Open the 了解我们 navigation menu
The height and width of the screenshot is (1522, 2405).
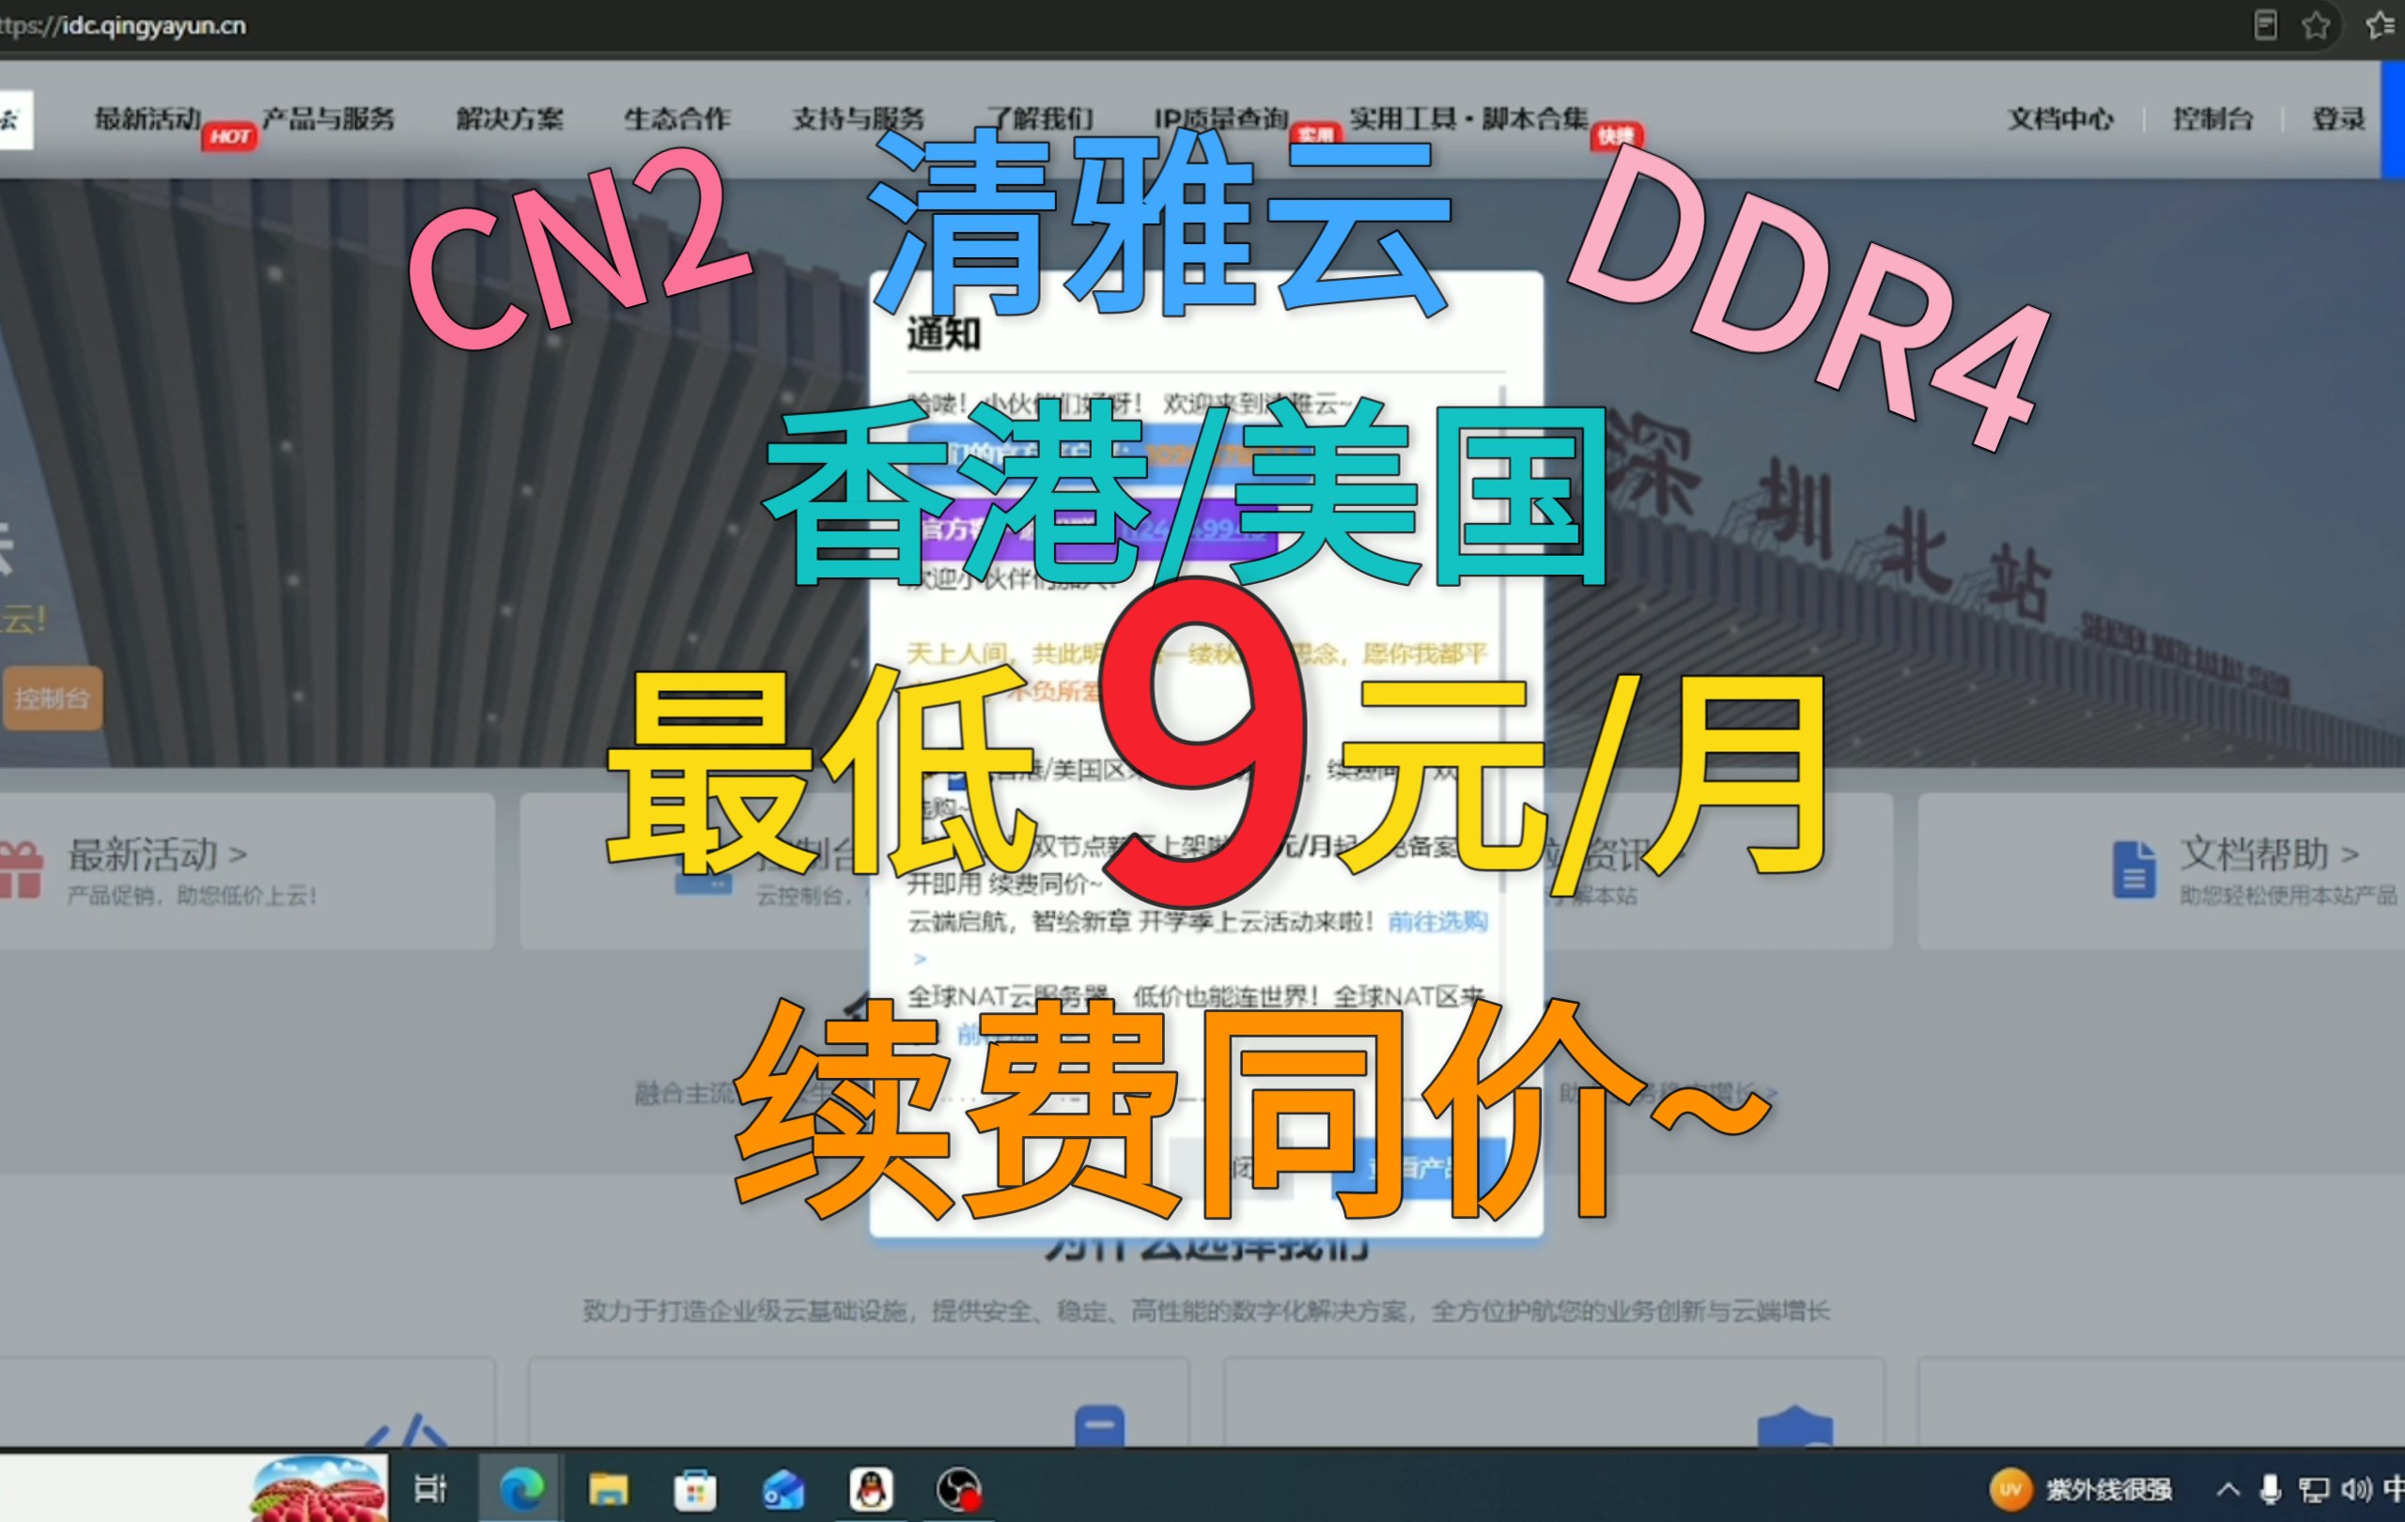1039,118
